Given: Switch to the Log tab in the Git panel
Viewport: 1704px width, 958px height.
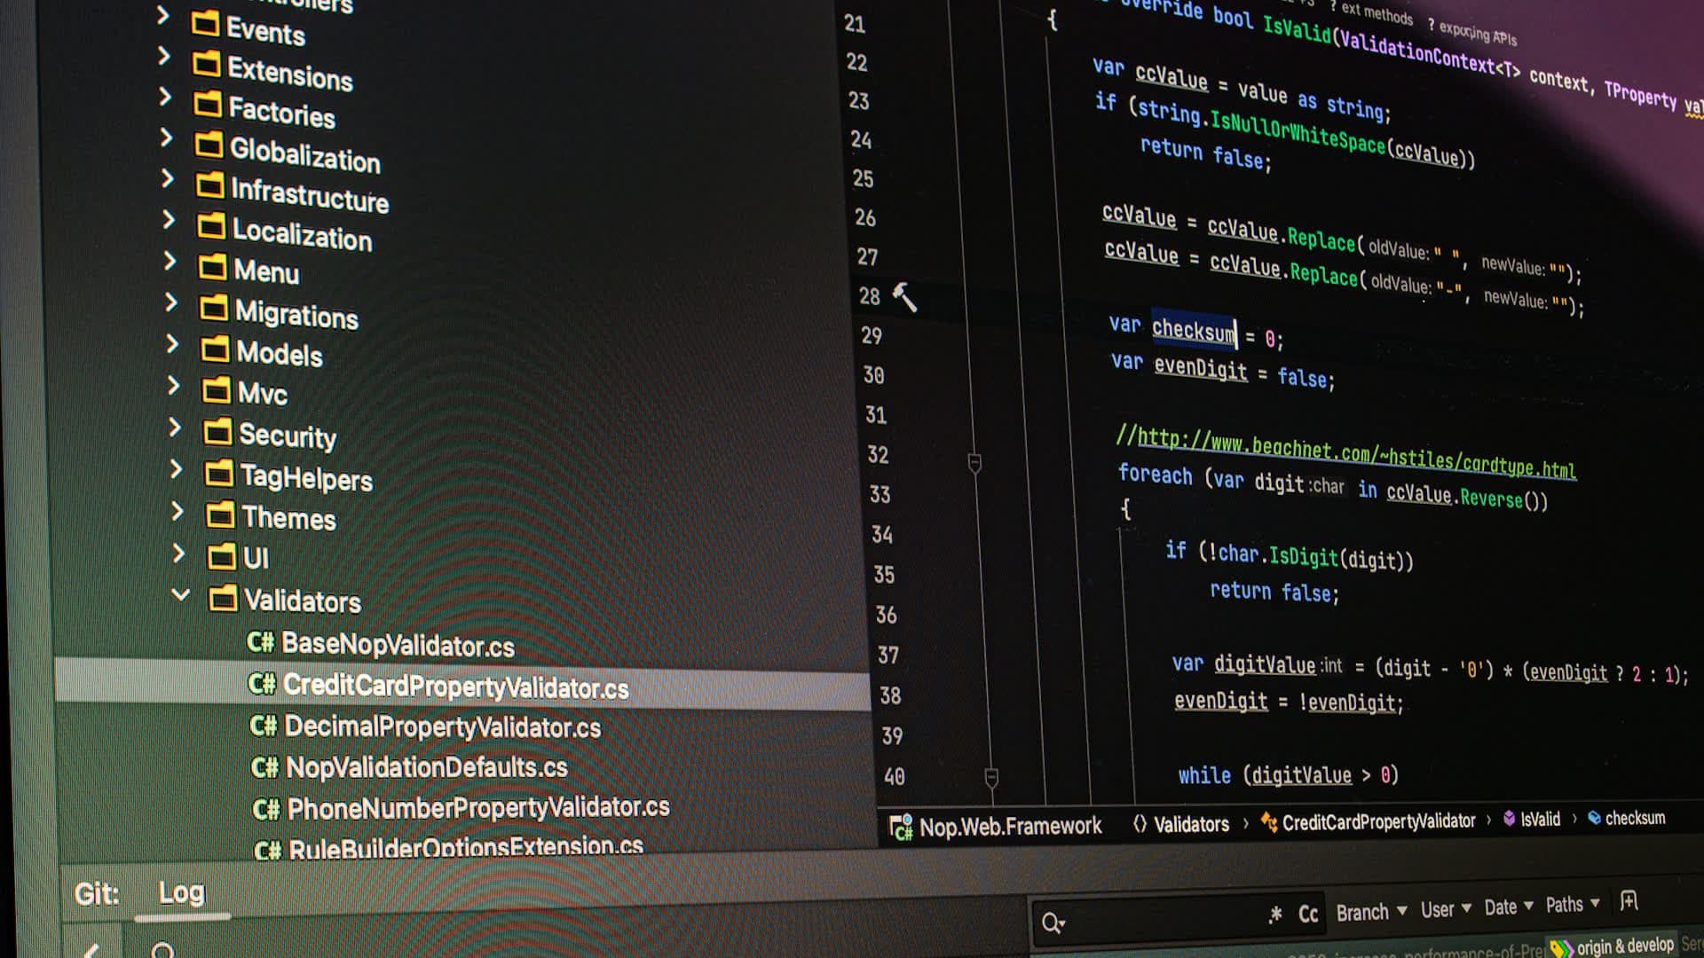Looking at the screenshot, I should coord(181,892).
